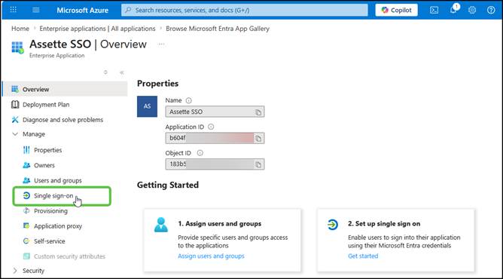Viewport: 503px width, 279px height.
Task: Open the hamburger portal menu
Action: tap(36, 10)
